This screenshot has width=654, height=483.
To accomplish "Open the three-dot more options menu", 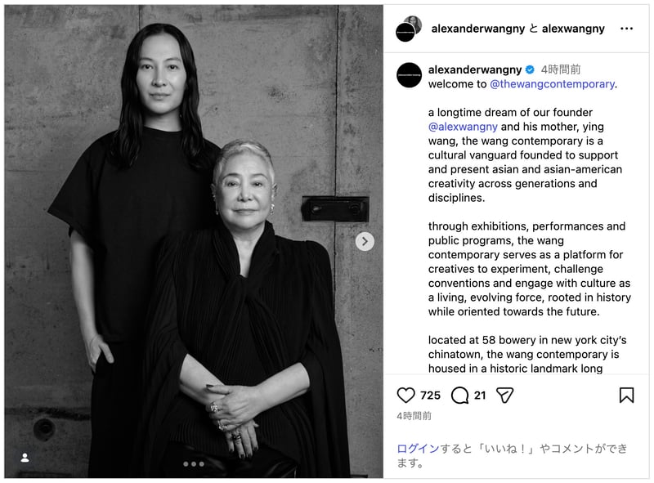I will pyautogui.click(x=626, y=29).
